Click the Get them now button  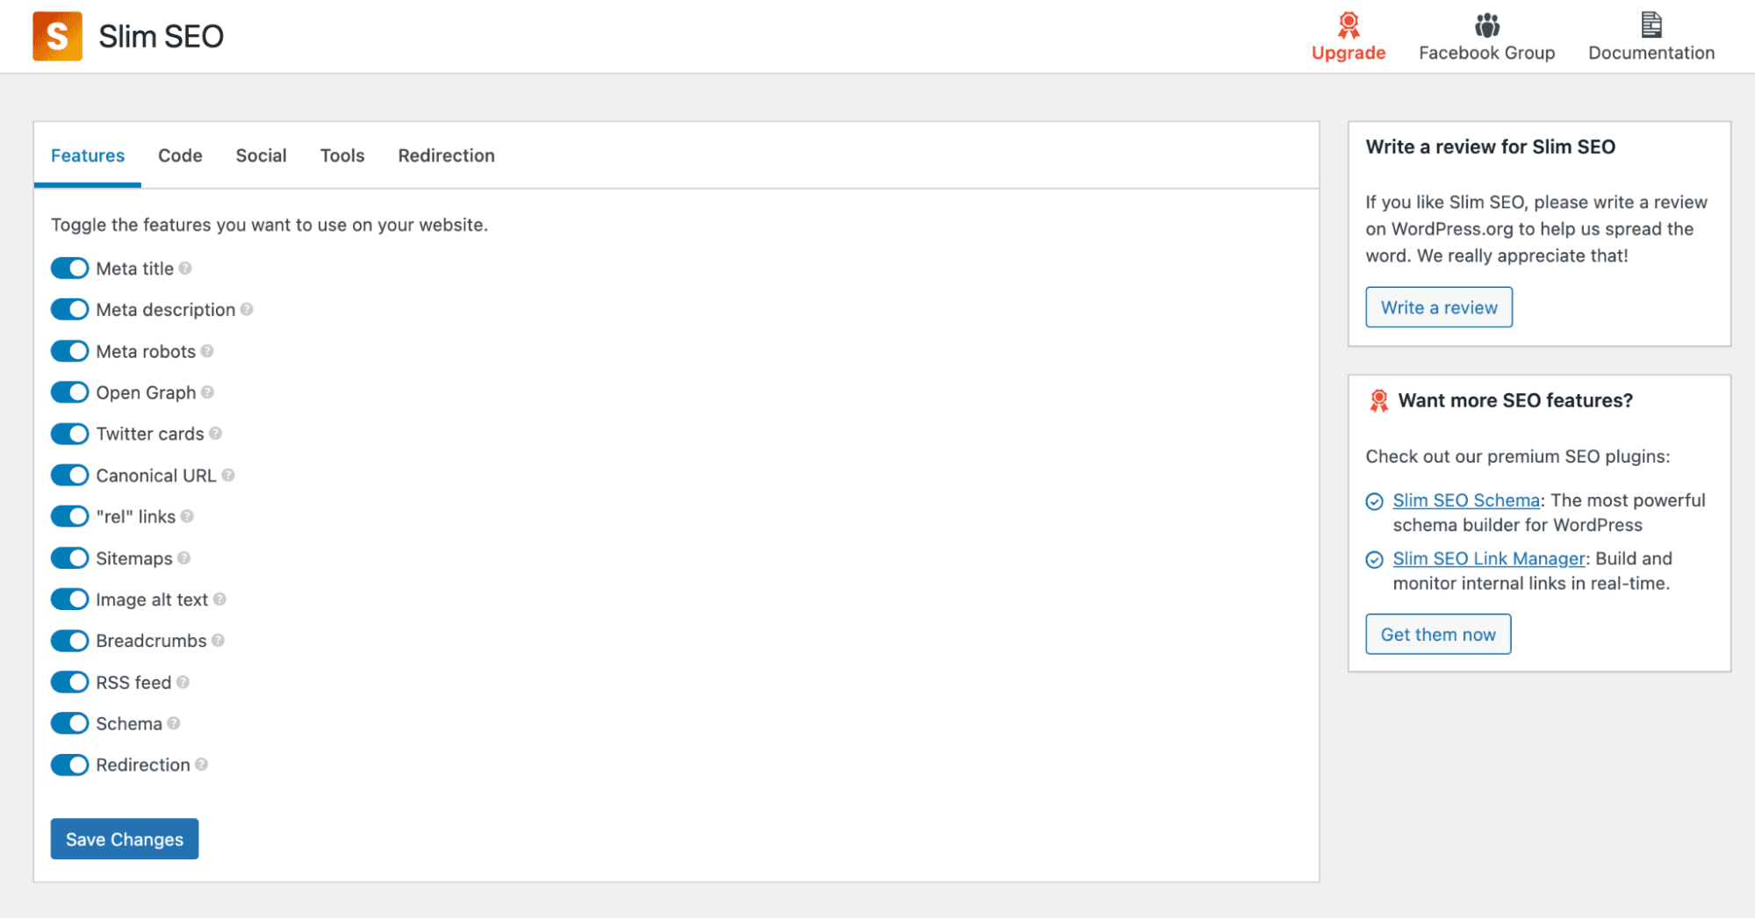point(1438,634)
